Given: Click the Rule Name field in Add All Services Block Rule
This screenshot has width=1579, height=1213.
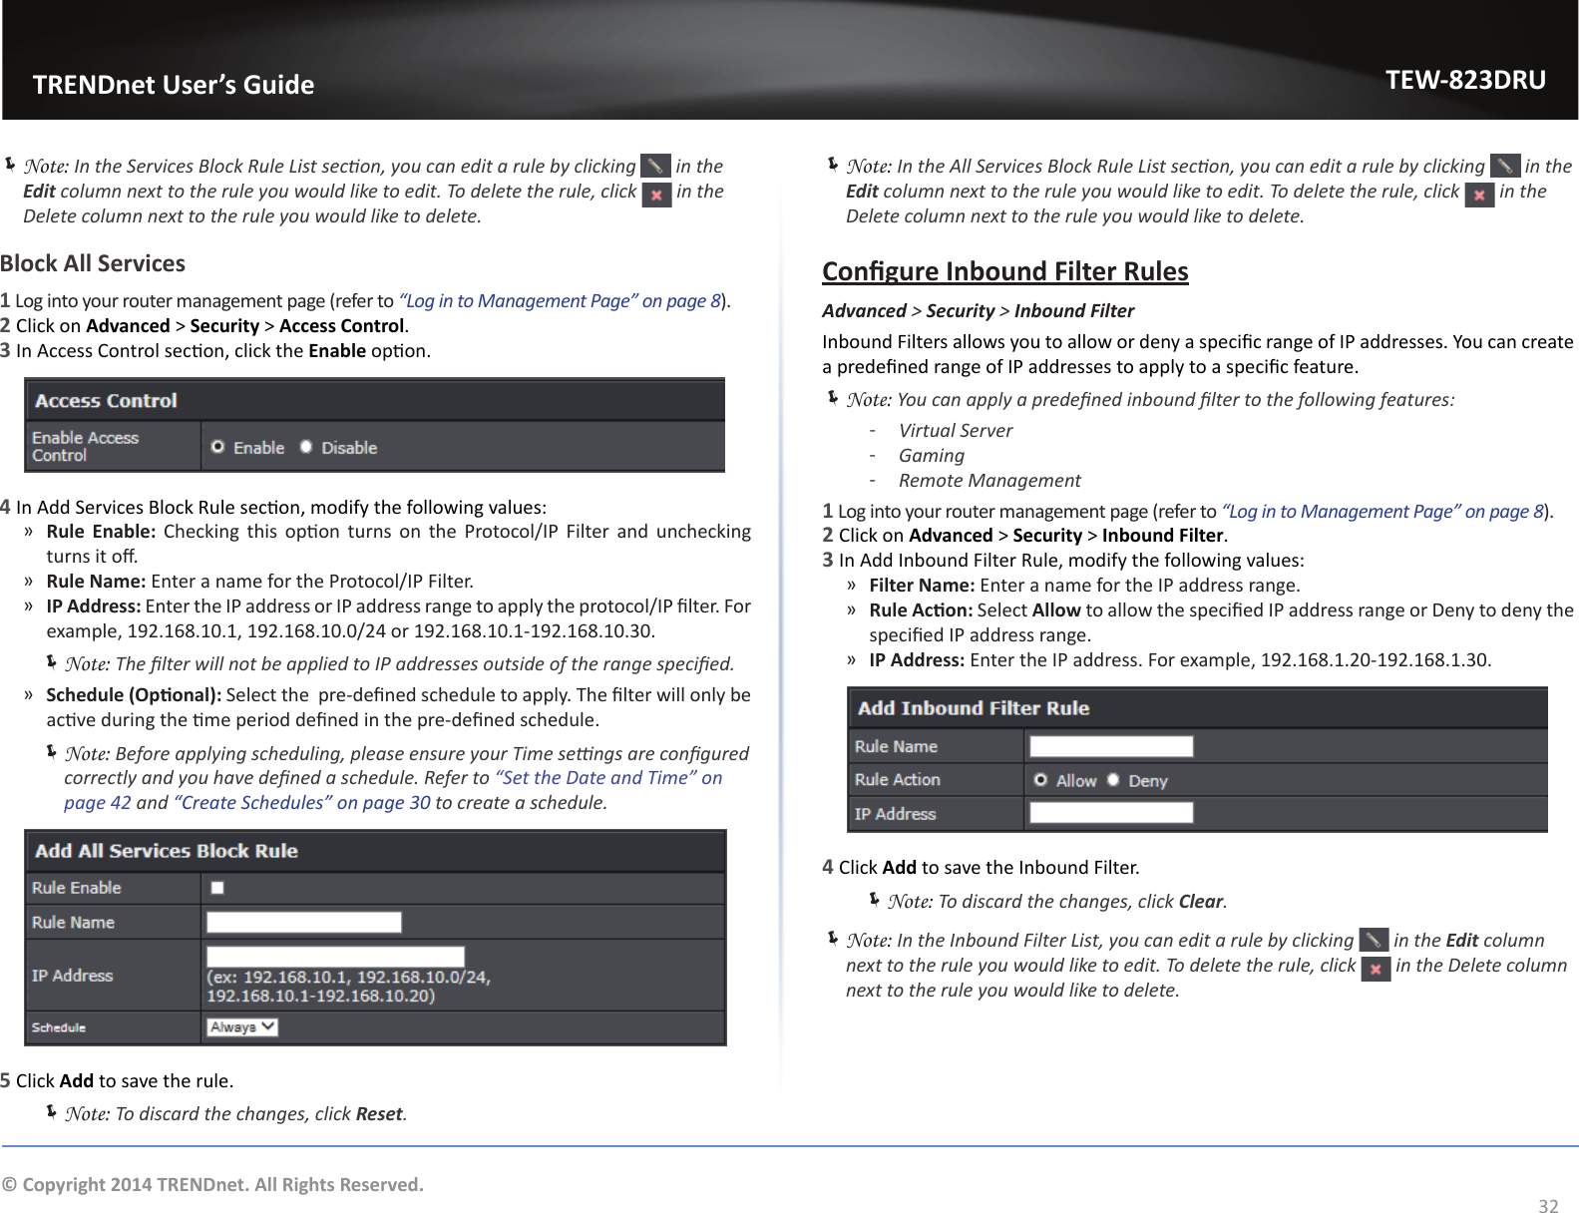Looking at the screenshot, I should 304,922.
